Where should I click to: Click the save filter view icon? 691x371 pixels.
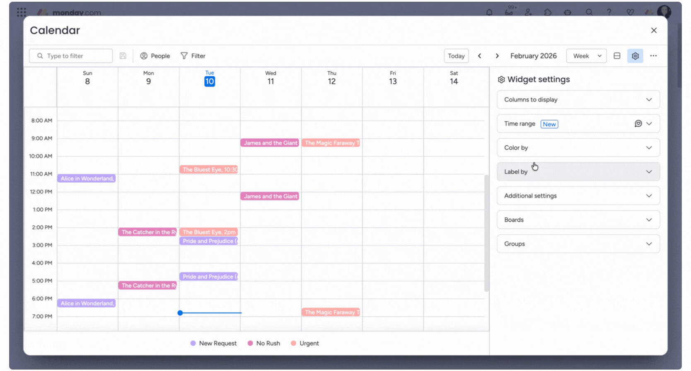(123, 56)
